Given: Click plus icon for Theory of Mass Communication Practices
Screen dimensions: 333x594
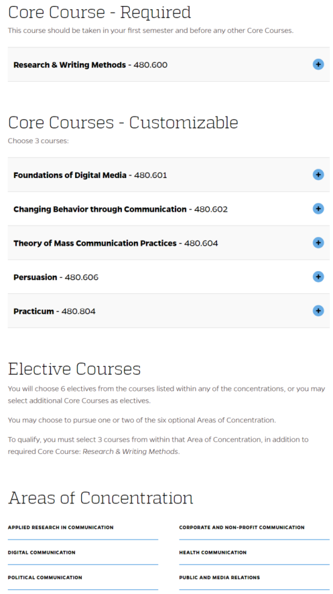Looking at the screenshot, I should (x=318, y=243).
